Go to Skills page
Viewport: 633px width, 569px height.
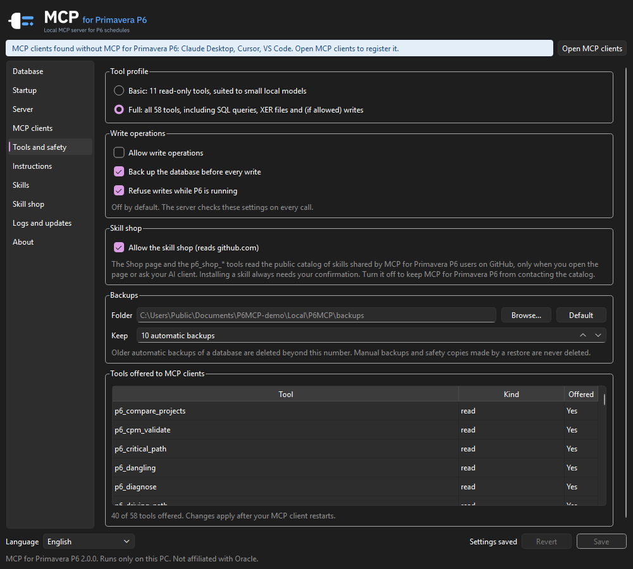click(50, 185)
